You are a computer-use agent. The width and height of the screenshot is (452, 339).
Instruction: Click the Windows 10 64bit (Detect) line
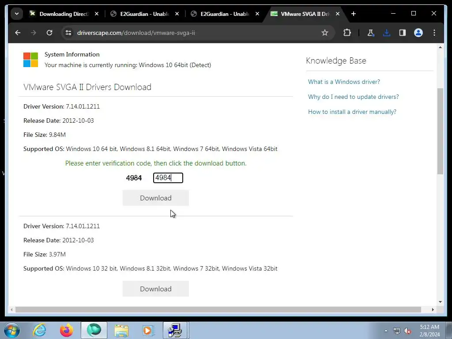pyautogui.click(x=128, y=65)
